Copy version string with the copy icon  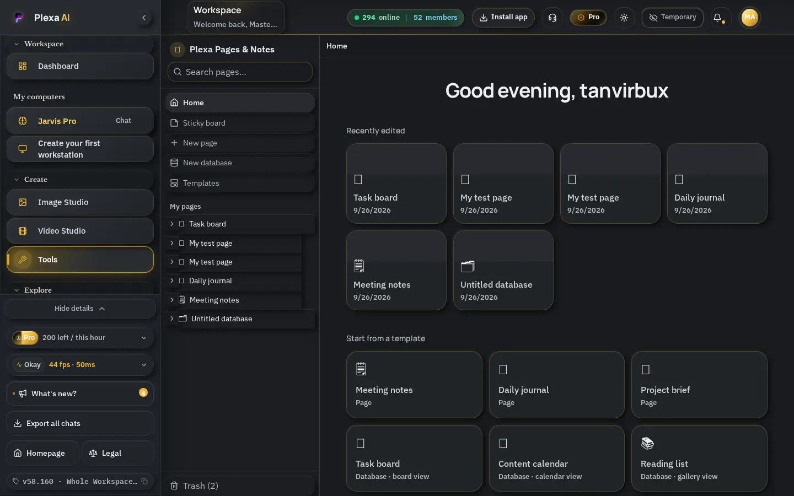click(144, 481)
